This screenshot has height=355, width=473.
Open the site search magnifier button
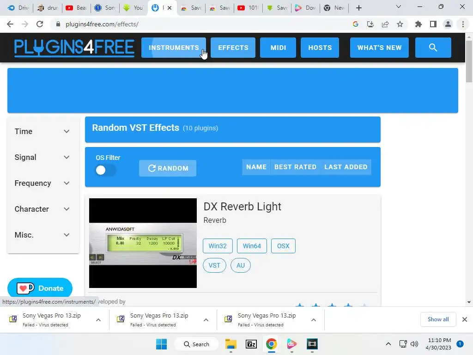click(x=433, y=48)
